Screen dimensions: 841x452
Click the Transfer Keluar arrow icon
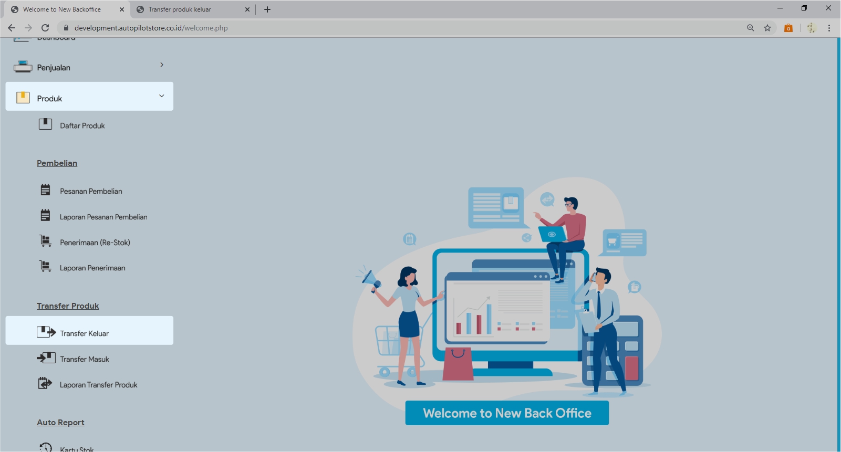[46, 332]
